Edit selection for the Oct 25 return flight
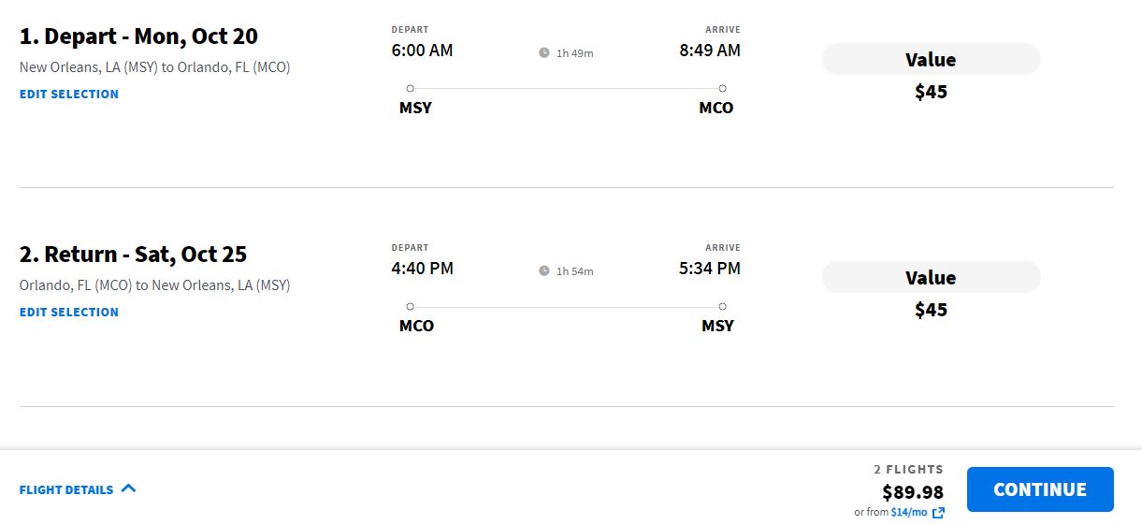 69,312
